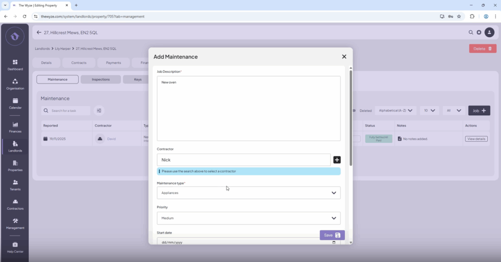This screenshot has width=501, height=262.
Task: Toggle the Deleted switch
Action: click(354, 110)
